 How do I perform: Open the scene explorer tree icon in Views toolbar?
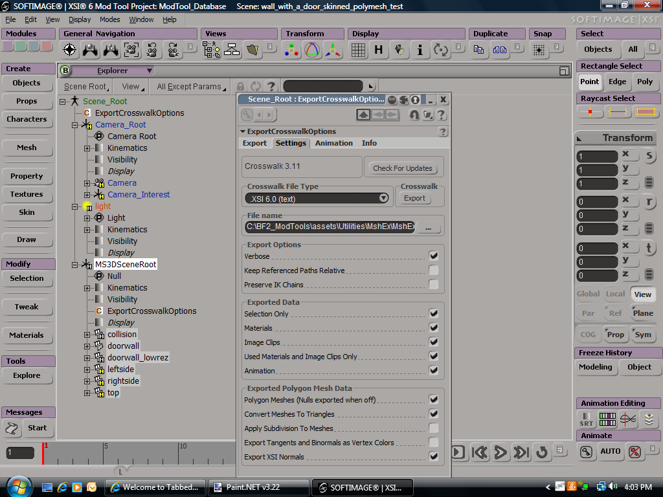click(x=211, y=50)
